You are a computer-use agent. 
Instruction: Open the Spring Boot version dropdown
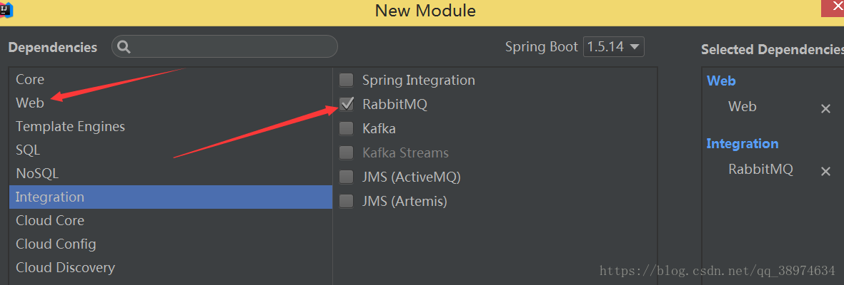pyautogui.click(x=614, y=47)
